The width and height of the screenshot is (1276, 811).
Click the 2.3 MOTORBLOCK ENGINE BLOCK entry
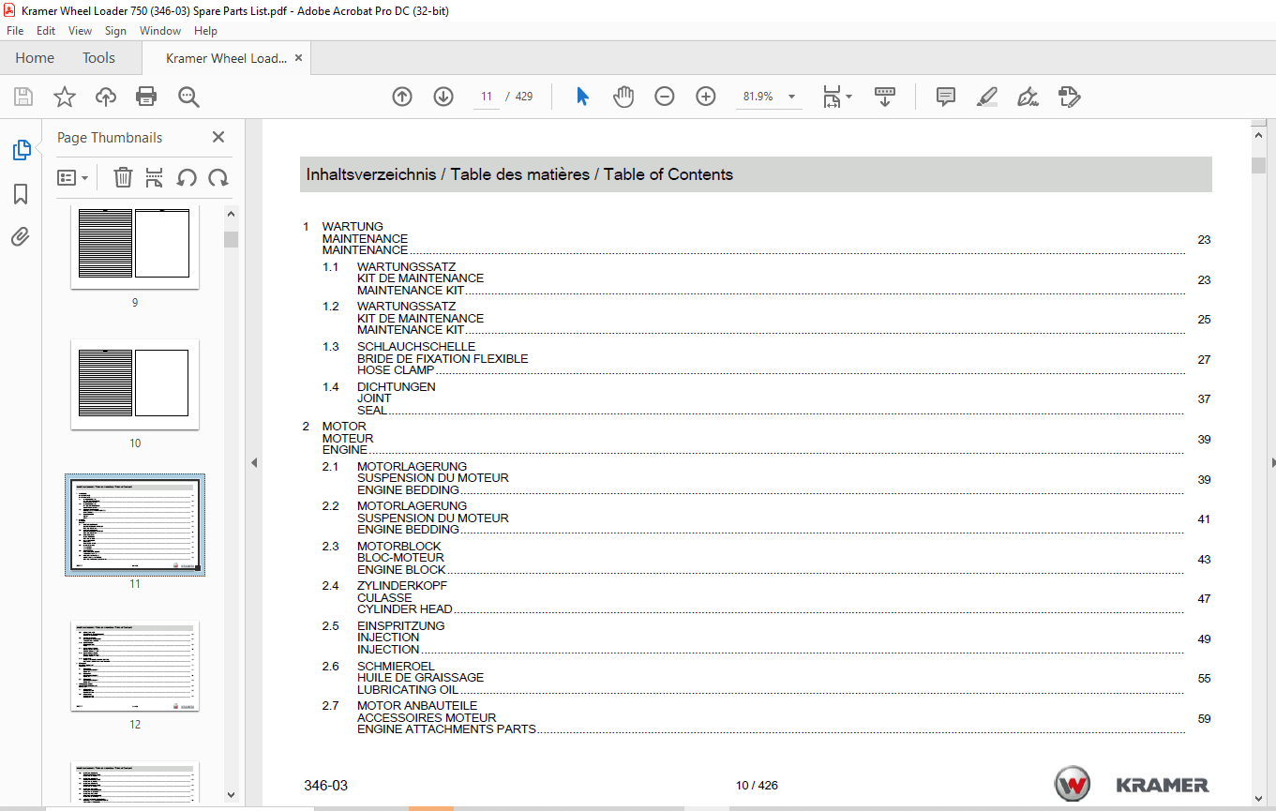[766, 558]
